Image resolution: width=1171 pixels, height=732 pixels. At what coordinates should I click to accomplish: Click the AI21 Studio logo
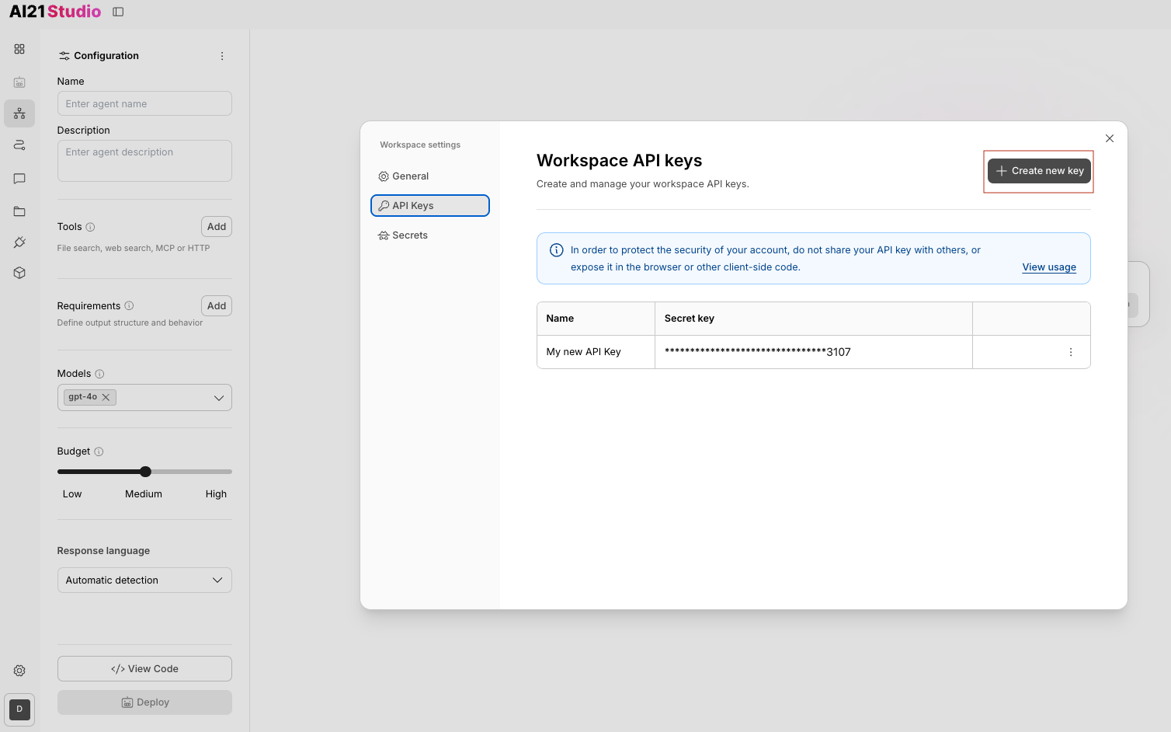pos(55,12)
